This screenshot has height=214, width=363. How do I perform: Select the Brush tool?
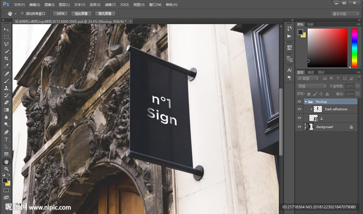tap(6, 81)
